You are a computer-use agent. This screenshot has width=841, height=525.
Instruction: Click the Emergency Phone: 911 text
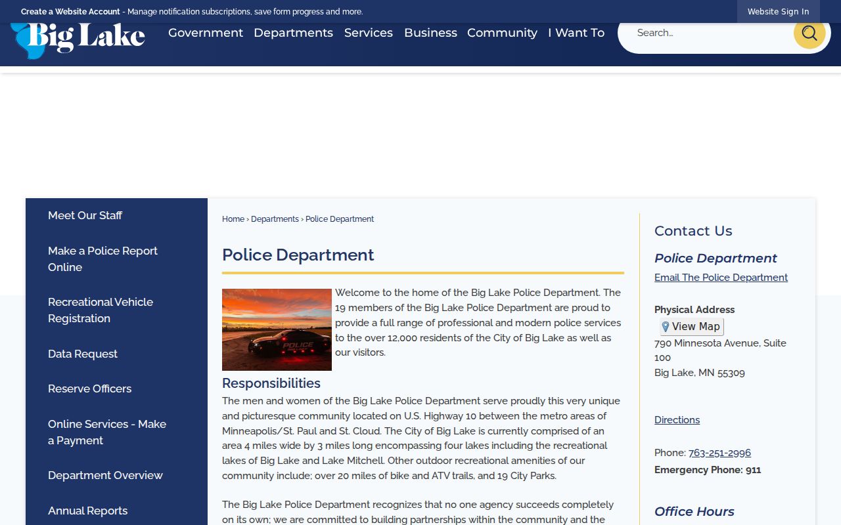click(x=708, y=470)
